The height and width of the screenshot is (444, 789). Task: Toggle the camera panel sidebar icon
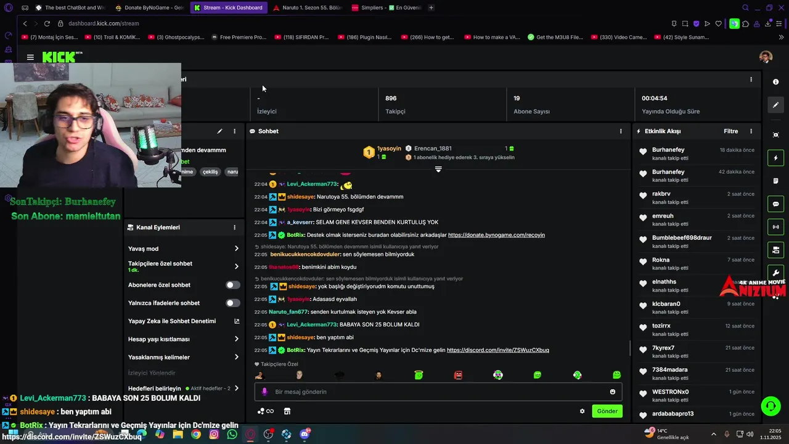pos(775,250)
